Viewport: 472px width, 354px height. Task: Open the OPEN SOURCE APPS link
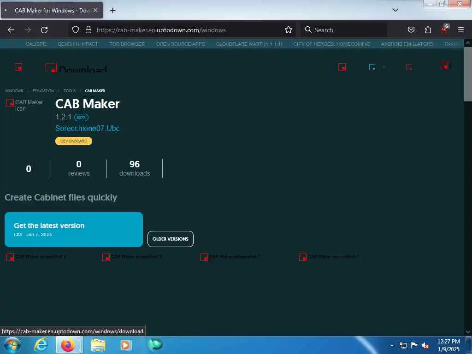click(x=181, y=44)
